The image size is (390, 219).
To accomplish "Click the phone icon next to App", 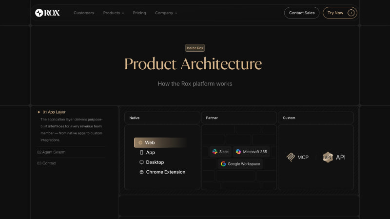I will pyautogui.click(x=141, y=152).
